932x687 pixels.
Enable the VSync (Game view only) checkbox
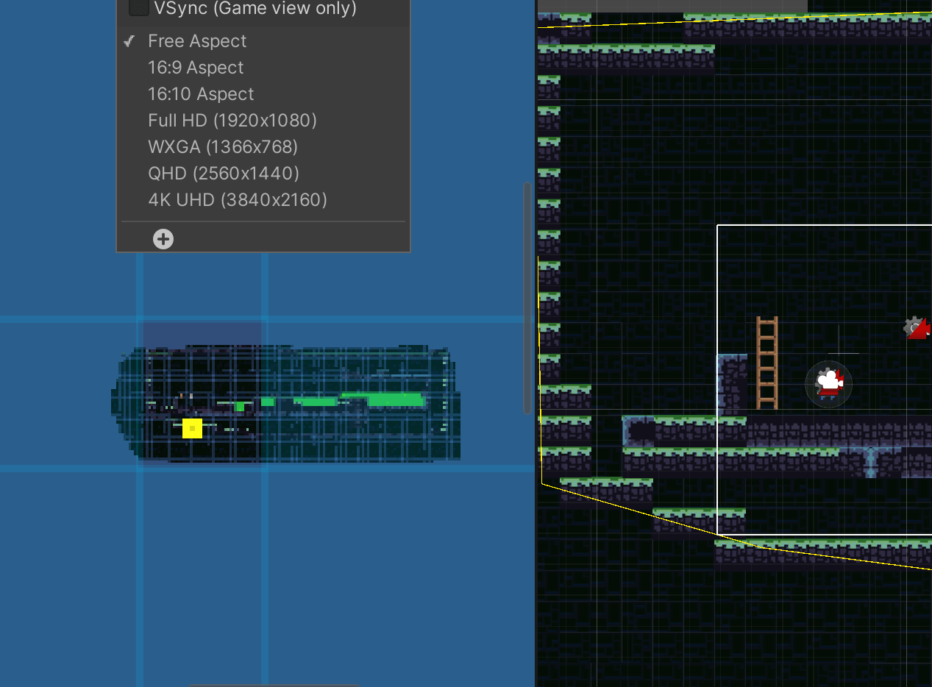coord(138,7)
